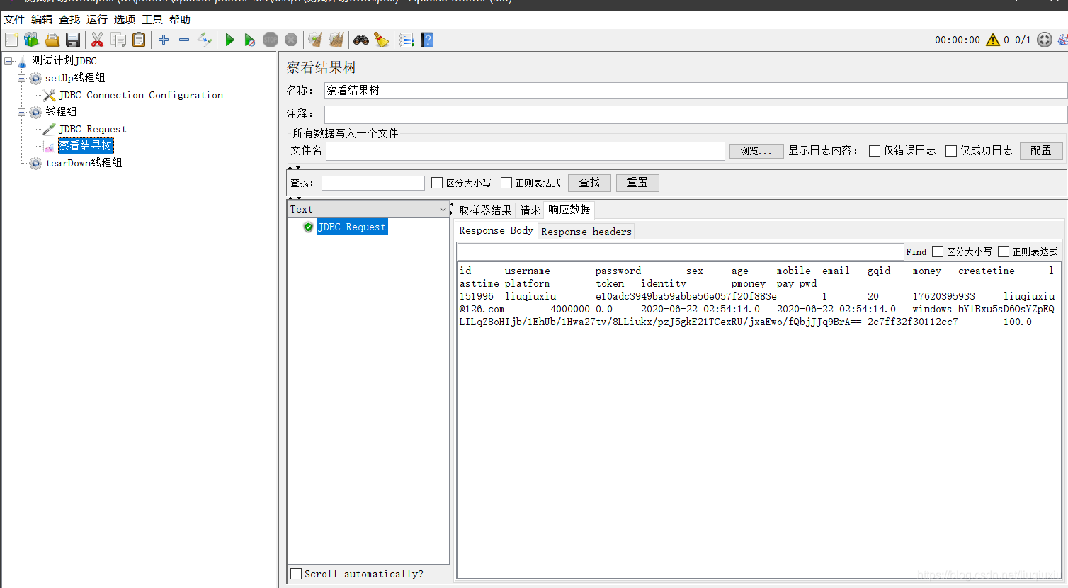Viewport: 1068px width, 588px height.
Task: Click the Toggle enable/disable icon
Action: (205, 40)
